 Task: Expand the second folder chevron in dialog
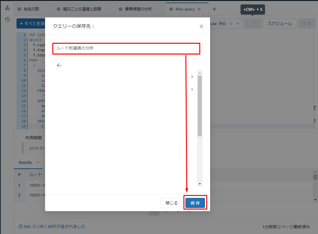pos(192,89)
